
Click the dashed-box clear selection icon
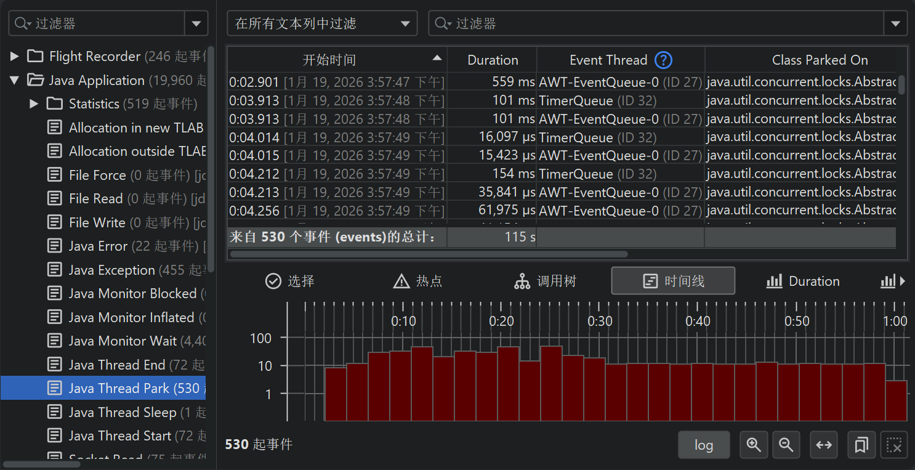[894, 445]
